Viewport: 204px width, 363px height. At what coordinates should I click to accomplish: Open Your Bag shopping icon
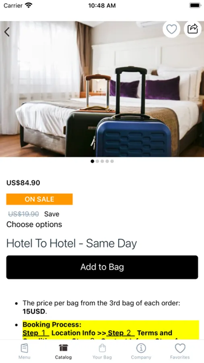[x=102, y=348]
